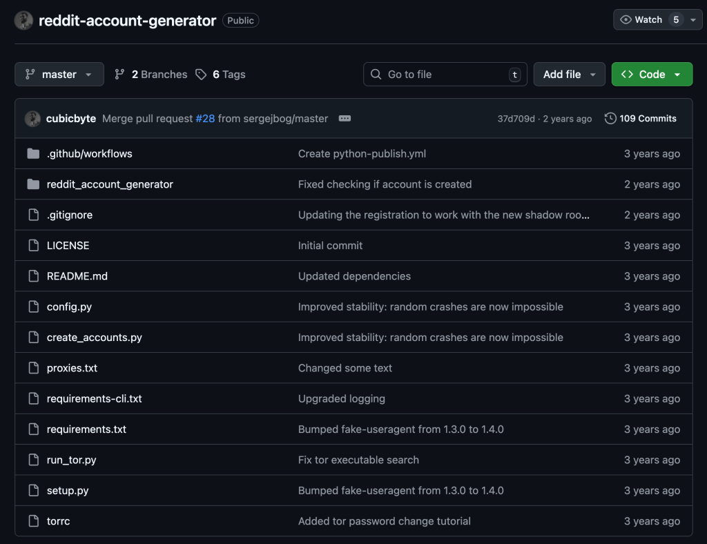Viewport: 707px width, 544px height.
Task: Click the file icon next to README.md
Action: pyautogui.click(x=33, y=275)
